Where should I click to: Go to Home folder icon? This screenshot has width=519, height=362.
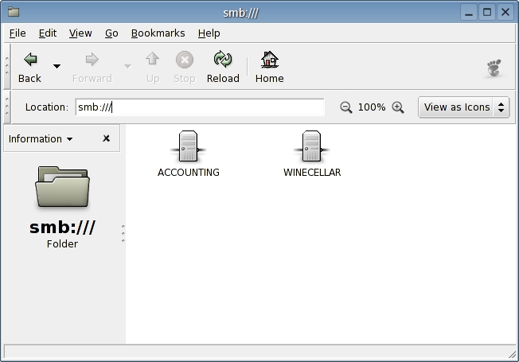(269, 60)
